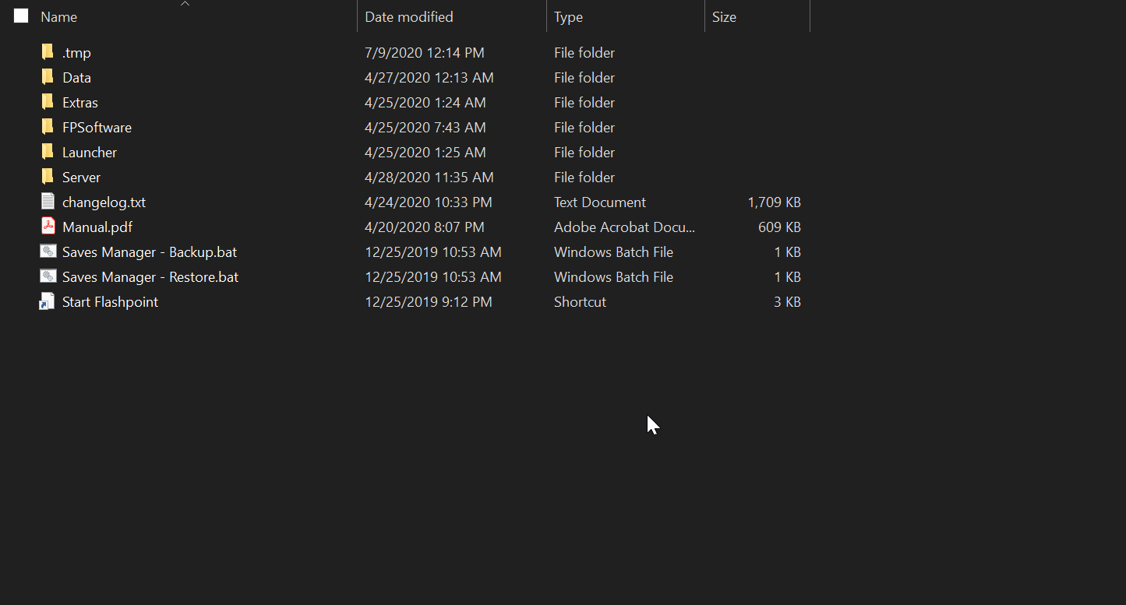
Task: Sort files by the Date modified column
Action: pyautogui.click(x=408, y=16)
